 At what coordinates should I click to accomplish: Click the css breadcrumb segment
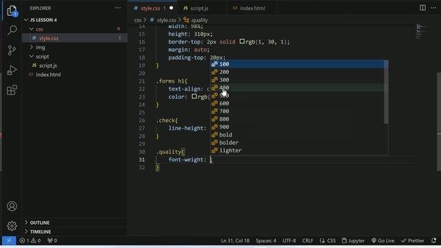pos(138,20)
